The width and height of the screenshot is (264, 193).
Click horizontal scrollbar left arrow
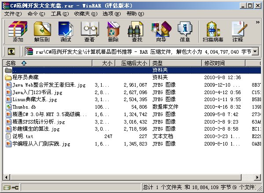coord(7,177)
